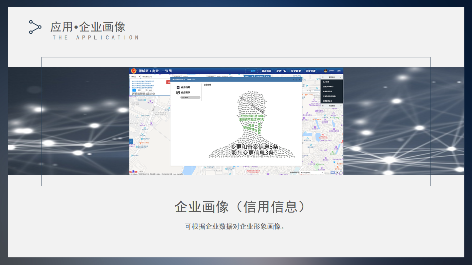Open the 一张图 navigation tab
Screen dimensions: 472x265
tap(252, 71)
